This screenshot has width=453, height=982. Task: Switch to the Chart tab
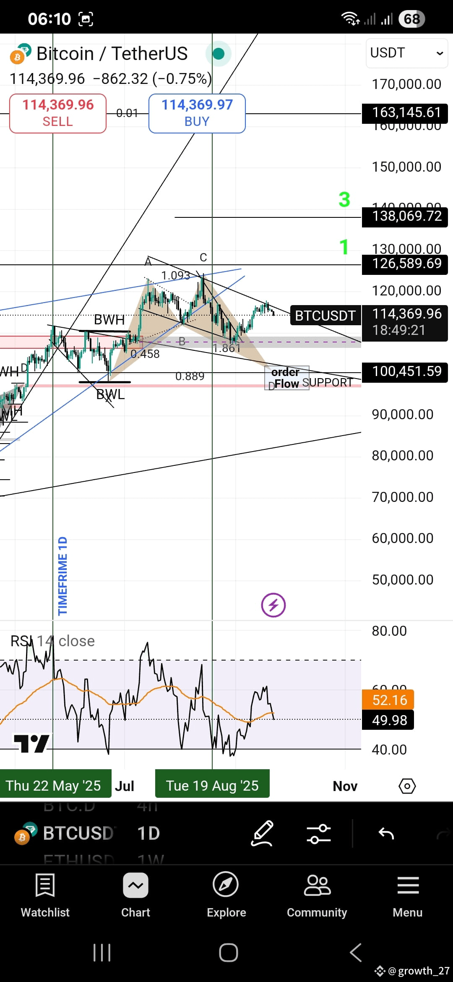coord(135,895)
